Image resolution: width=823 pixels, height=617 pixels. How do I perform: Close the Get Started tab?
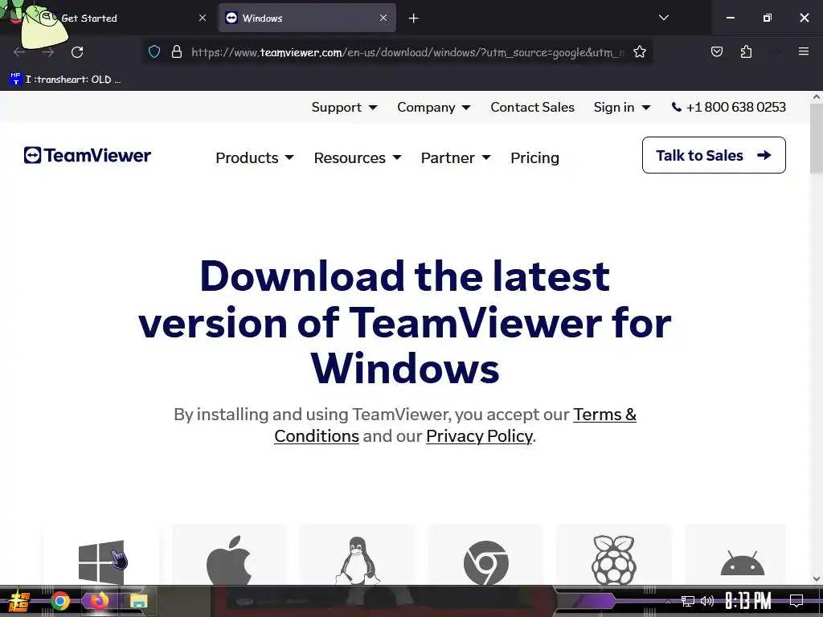[202, 18]
